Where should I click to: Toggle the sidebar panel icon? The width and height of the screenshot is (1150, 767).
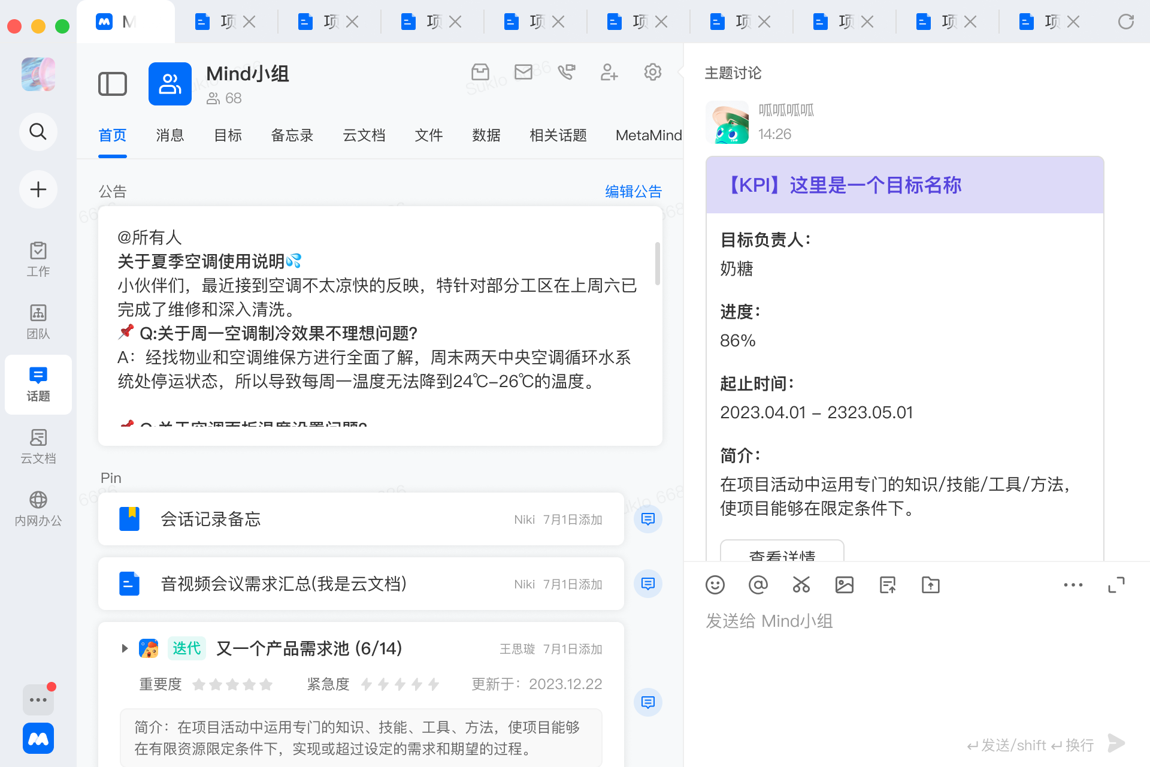(113, 84)
